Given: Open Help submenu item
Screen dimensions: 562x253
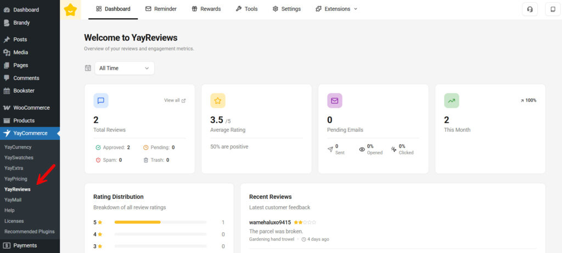Looking at the screenshot, I should 9,210.
